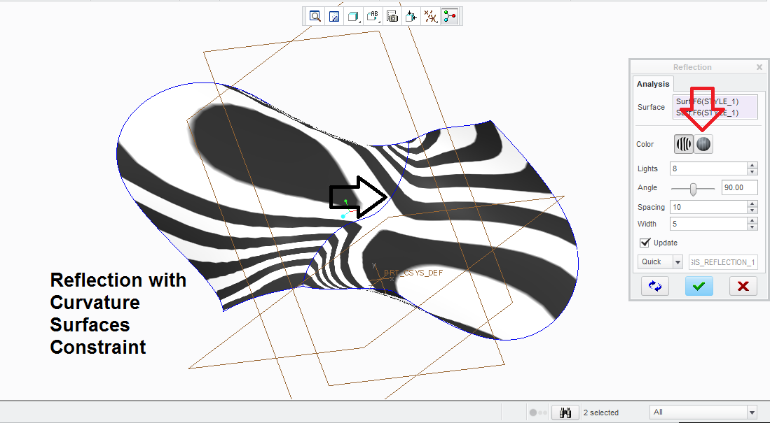The height and width of the screenshot is (423, 770).
Task: Decrease the Width value with down arrow
Action: 752,227
